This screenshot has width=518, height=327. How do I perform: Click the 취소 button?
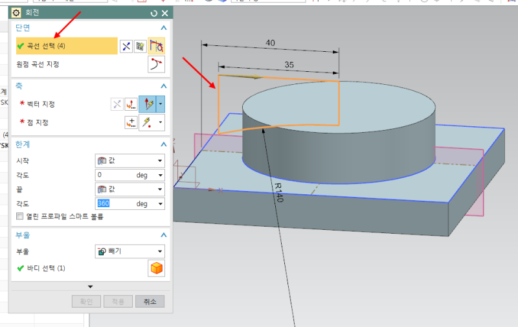coord(150,301)
